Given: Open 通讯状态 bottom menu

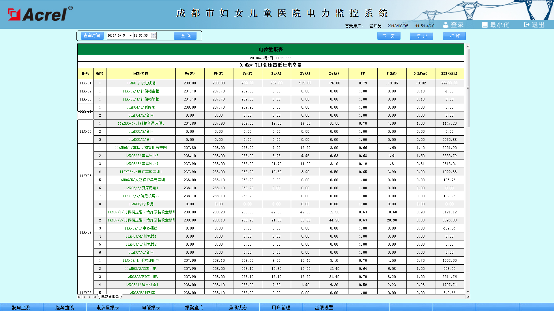Looking at the screenshot, I should pyautogui.click(x=238, y=307).
